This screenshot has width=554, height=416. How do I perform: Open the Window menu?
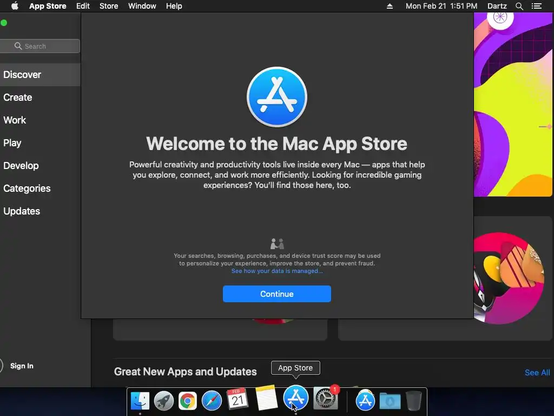point(142,6)
